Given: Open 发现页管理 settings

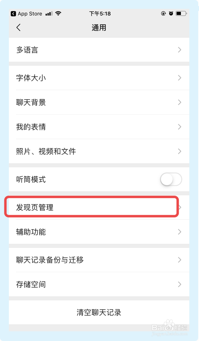Looking at the screenshot, I should [x=99, y=207].
